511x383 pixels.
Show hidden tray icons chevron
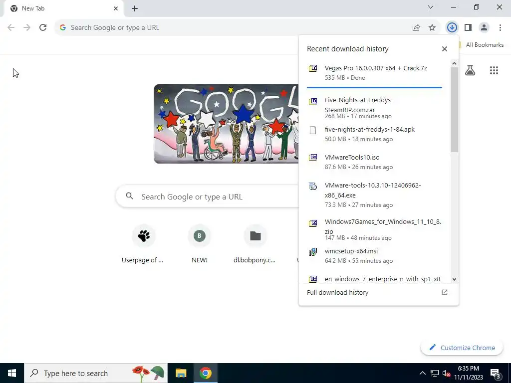pos(422,373)
